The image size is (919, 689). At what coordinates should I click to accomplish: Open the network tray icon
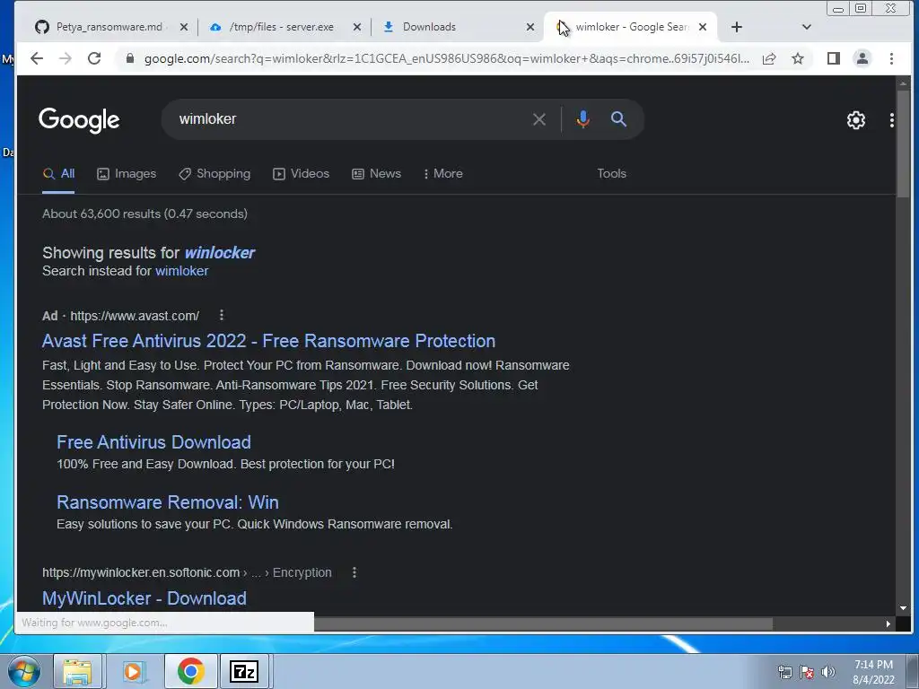coord(784,672)
